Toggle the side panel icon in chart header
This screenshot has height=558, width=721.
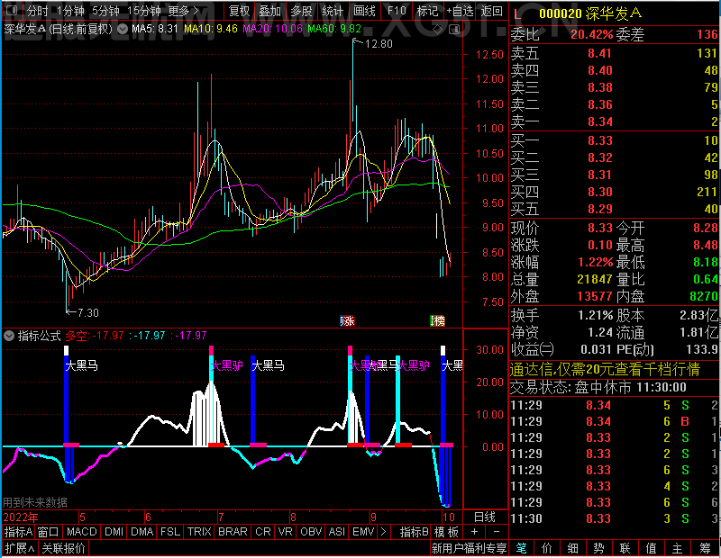click(x=454, y=30)
